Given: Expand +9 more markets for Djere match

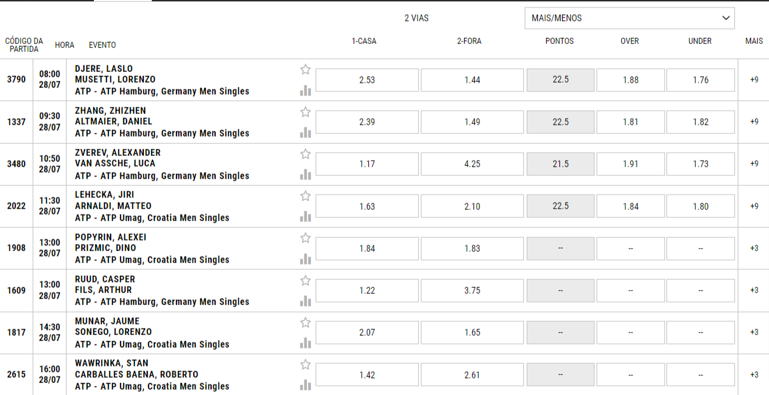Looking at the screenshot, I should [754, 79].
